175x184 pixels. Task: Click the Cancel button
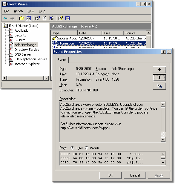[135, 175]
